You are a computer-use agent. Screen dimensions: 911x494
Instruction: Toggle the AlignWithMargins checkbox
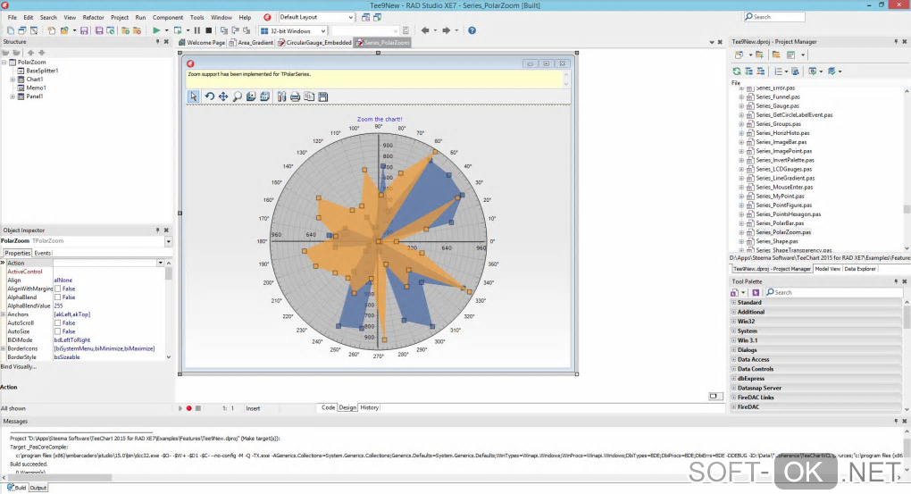(58, 289)
